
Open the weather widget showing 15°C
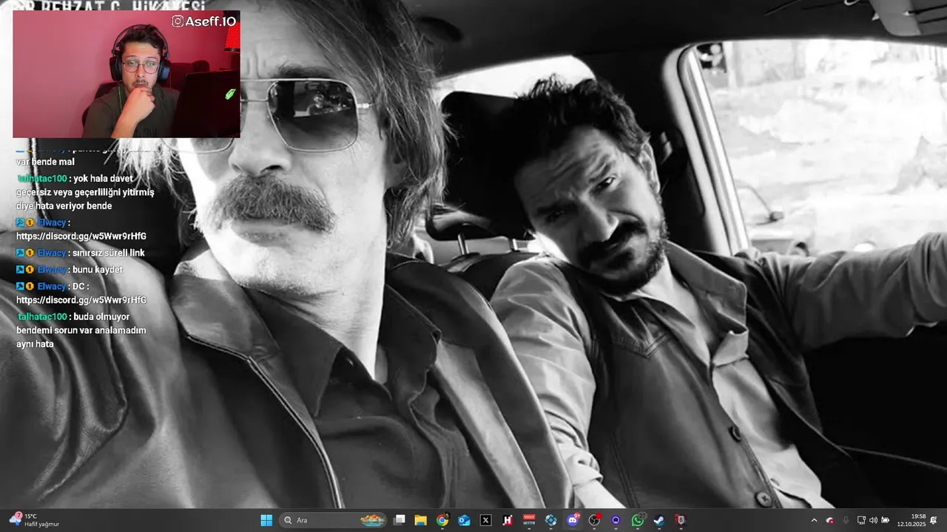click(34, 520)
